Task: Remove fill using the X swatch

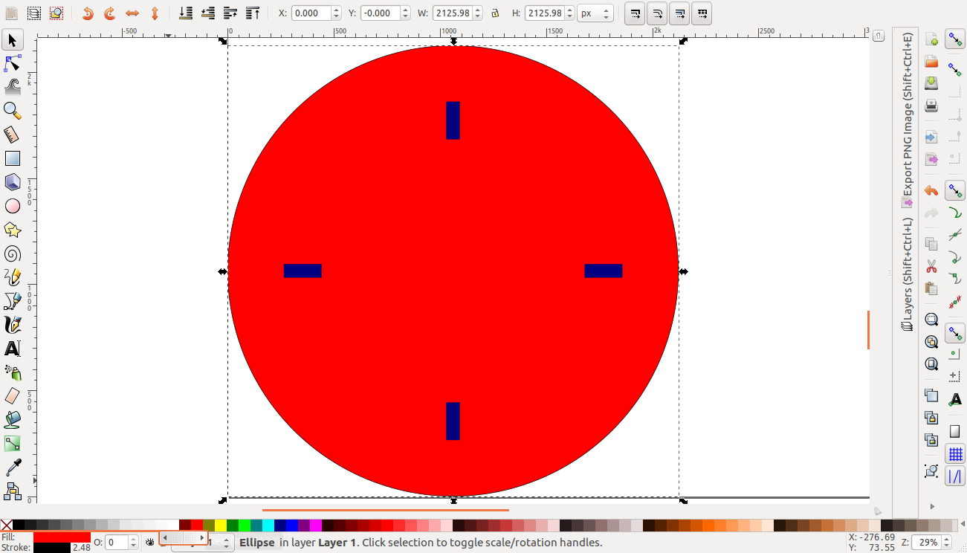Action: [x=7, y=525]
